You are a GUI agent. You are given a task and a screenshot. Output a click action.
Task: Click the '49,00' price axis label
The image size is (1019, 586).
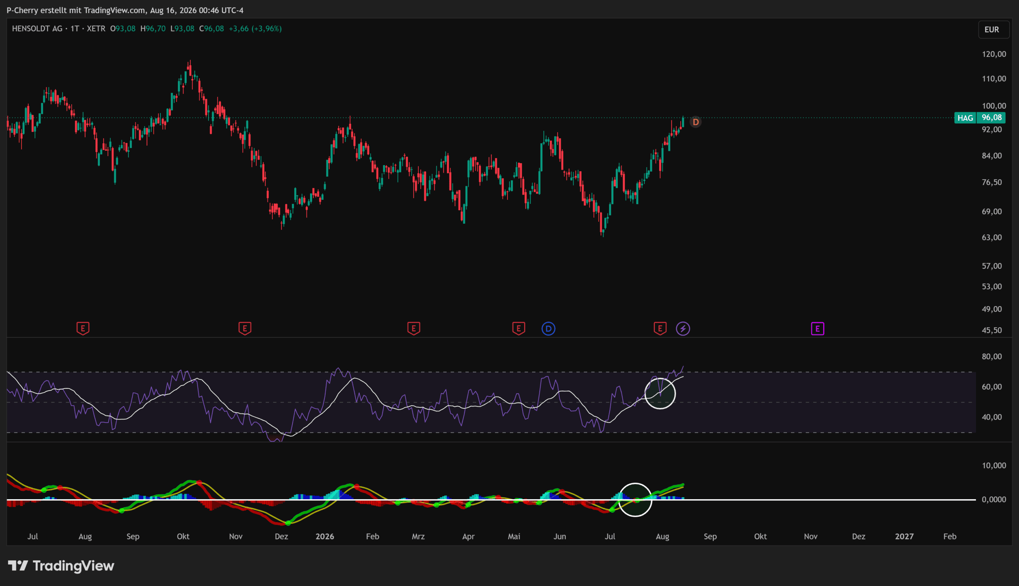click(992, 309)
